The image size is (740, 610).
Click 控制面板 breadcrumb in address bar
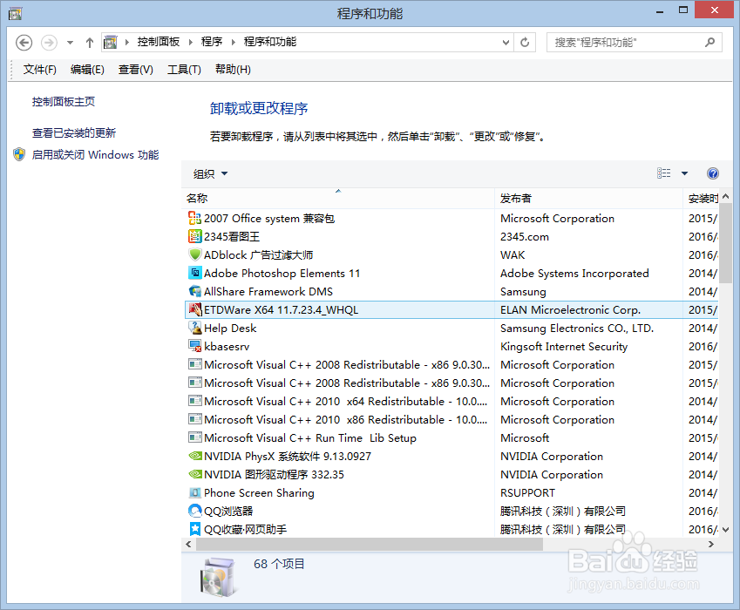[x=158, y=42]
